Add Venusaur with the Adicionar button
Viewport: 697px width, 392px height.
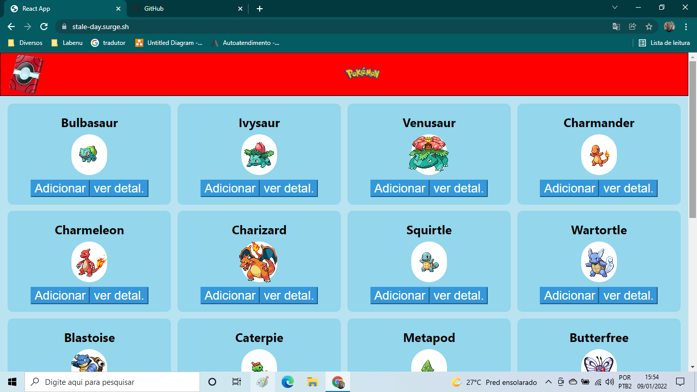(x=400, y=188)
